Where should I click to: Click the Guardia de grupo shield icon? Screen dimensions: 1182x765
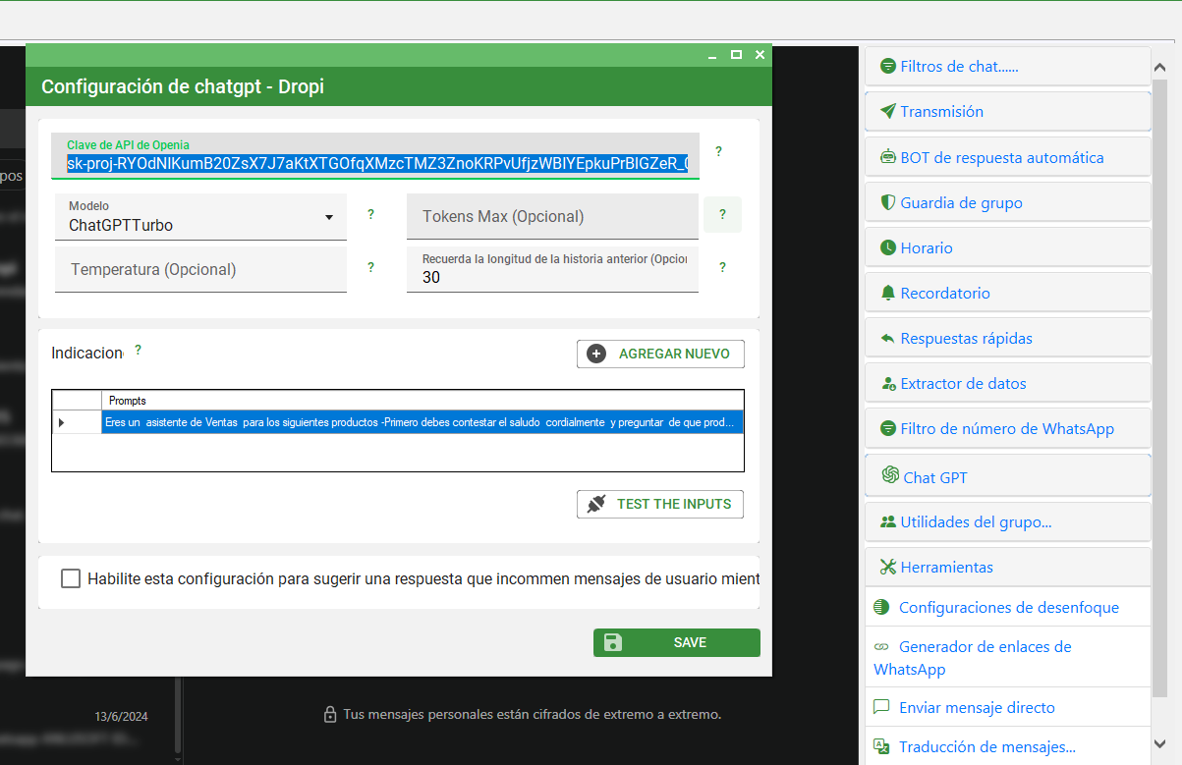pyautogui.click(x=888, y=202)
